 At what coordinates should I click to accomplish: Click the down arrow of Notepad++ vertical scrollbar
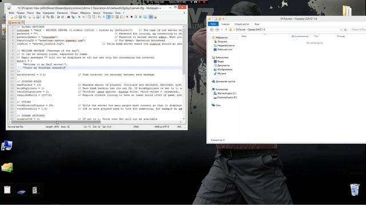tap(184, 119)
